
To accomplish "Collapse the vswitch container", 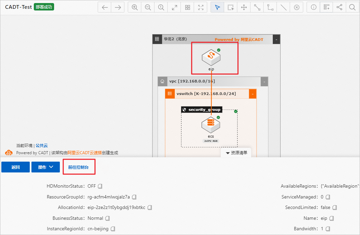I will pyautogui.click(x=253, y=94).
